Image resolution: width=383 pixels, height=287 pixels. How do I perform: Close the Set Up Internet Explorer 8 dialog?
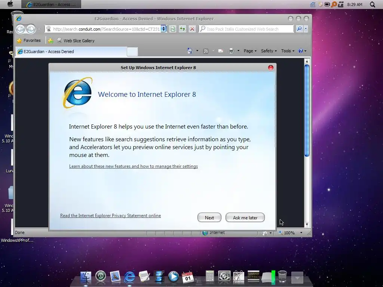pos(271,68)
